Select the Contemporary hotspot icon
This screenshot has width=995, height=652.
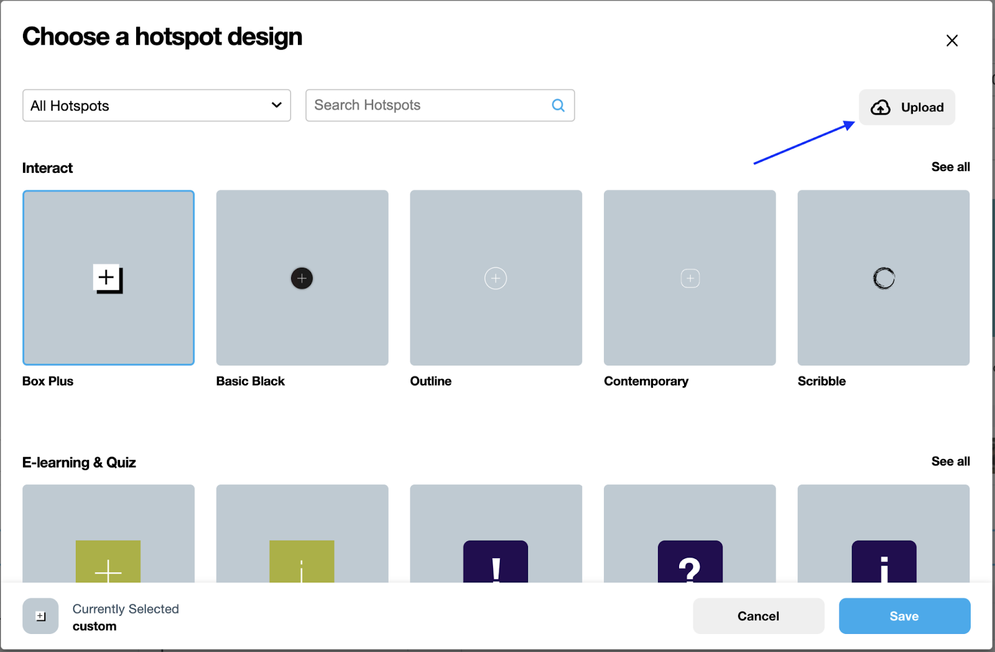tap(690, 278)
